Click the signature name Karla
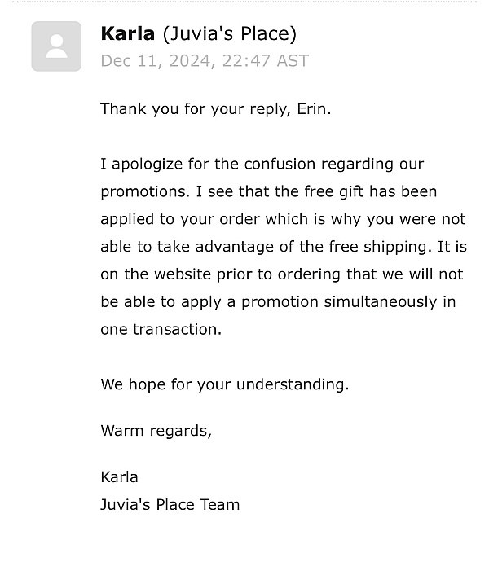The width and height of the screenshot is (489, 562). pos(120,477)
